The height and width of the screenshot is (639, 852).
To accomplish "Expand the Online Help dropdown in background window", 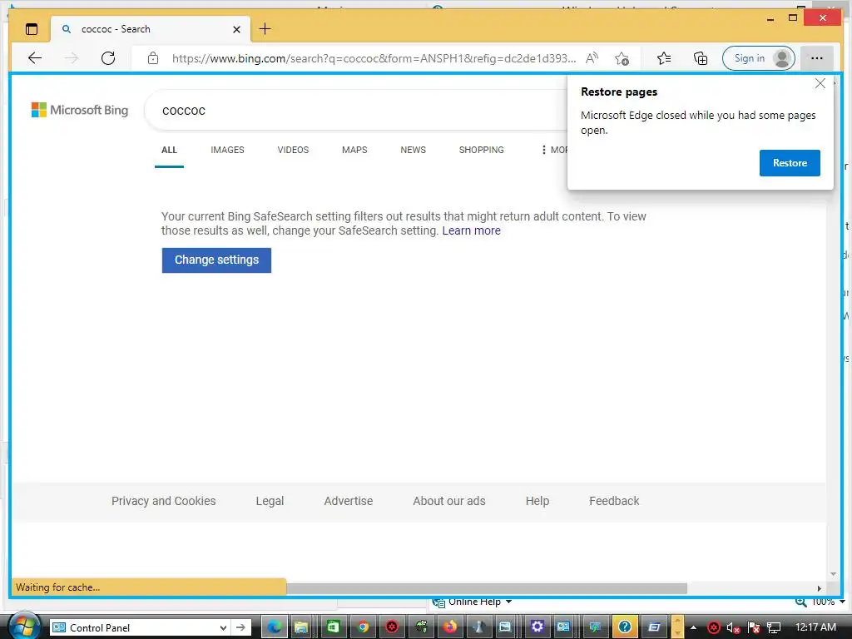I will point(509,602).
